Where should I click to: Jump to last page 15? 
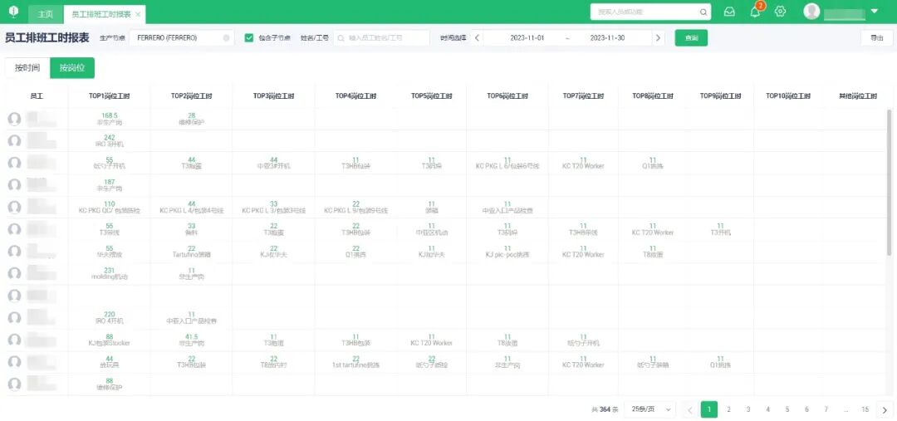click(x=865, y=409)
